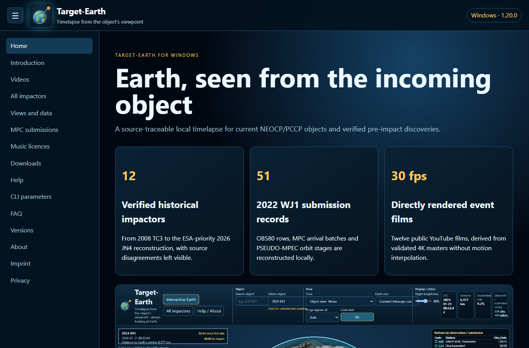Screen dimensions: 529x348
Task: Adjust the Night brightness slider in preview
Action: coord(423,301)
